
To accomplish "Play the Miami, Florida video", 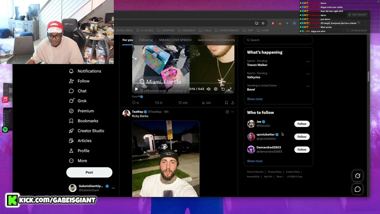I will click(x=136, y=89).
